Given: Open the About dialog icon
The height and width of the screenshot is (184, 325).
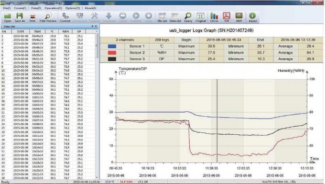Looking at the screenshot, I should pos(252,17).
